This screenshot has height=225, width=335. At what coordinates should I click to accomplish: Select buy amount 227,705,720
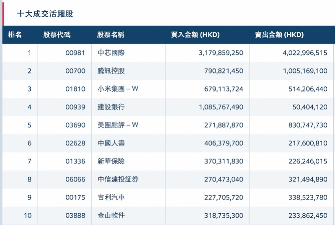(224, 198)
